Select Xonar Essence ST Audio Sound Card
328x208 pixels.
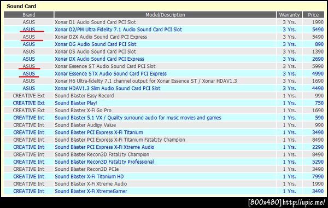pyautogui.click(x=105, y=66)
